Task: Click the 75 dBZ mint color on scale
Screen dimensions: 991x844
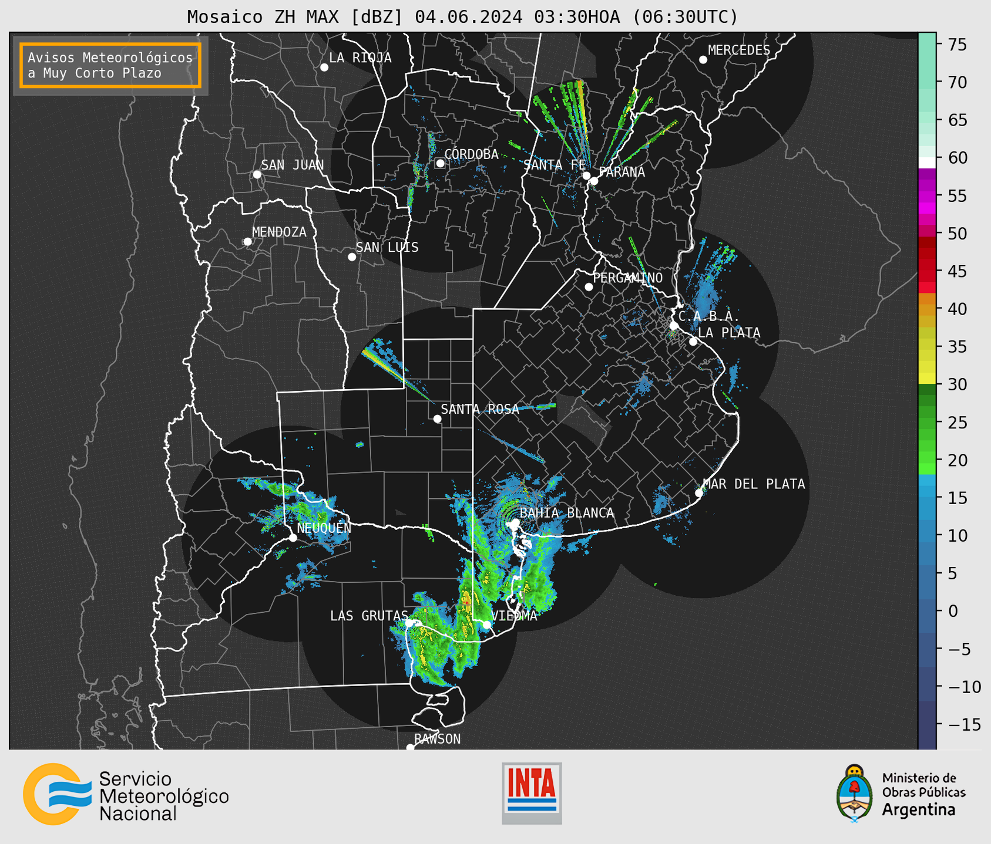Action: tap(927, 45)
